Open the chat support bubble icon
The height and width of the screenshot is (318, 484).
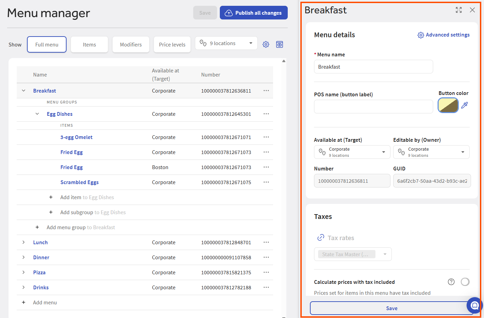(x=475, y=305)
